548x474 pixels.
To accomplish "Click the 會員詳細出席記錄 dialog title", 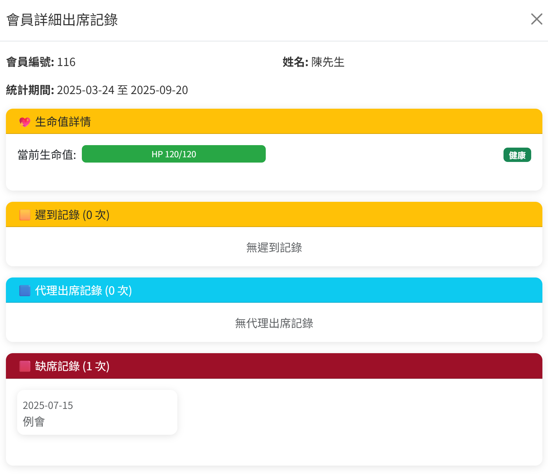I will [62, 20].
